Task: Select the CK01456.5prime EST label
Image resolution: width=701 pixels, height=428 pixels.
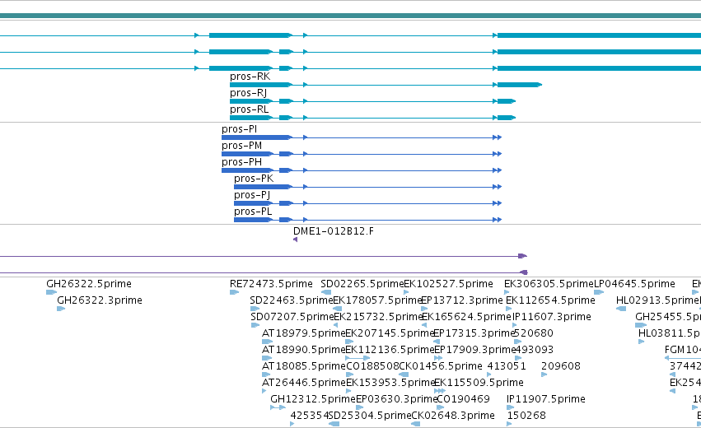Action: tap(441, 366)
